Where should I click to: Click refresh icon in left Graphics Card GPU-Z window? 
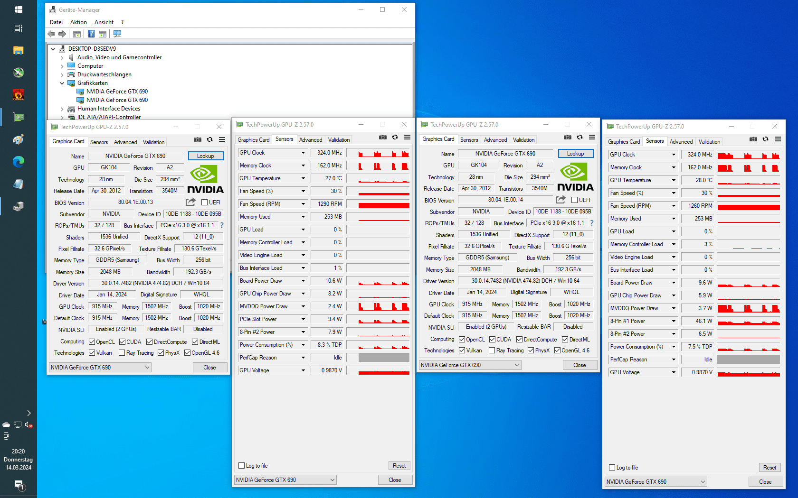click(209, 139)
